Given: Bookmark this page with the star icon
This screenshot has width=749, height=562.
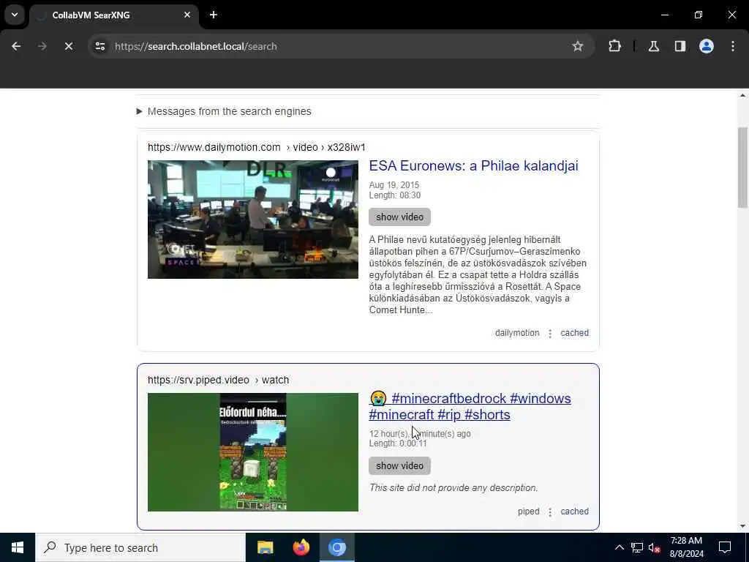Looking at the screenshot, I should point(578,46).
